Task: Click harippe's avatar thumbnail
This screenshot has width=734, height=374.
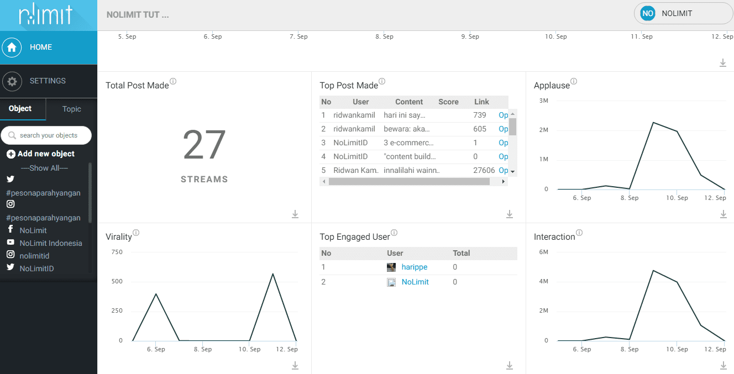Action: (391, 267)
